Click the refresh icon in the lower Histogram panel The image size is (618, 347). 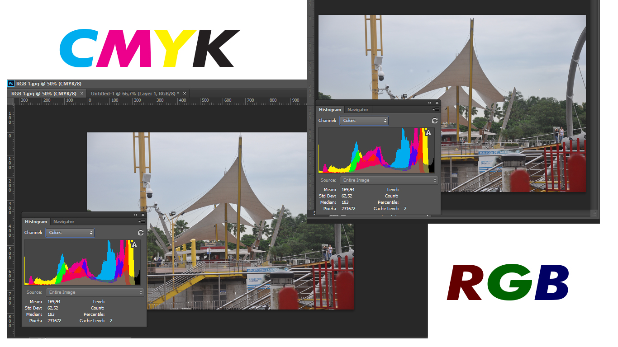[x=140, y=232]
